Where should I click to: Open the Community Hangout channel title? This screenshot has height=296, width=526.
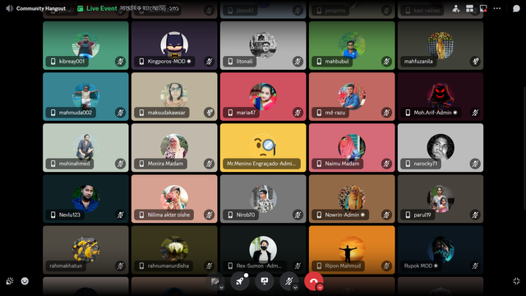[41, 9]
